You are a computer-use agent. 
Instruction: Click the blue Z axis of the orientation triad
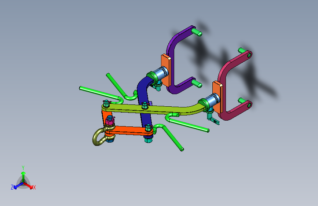click(x=18, y=185)
